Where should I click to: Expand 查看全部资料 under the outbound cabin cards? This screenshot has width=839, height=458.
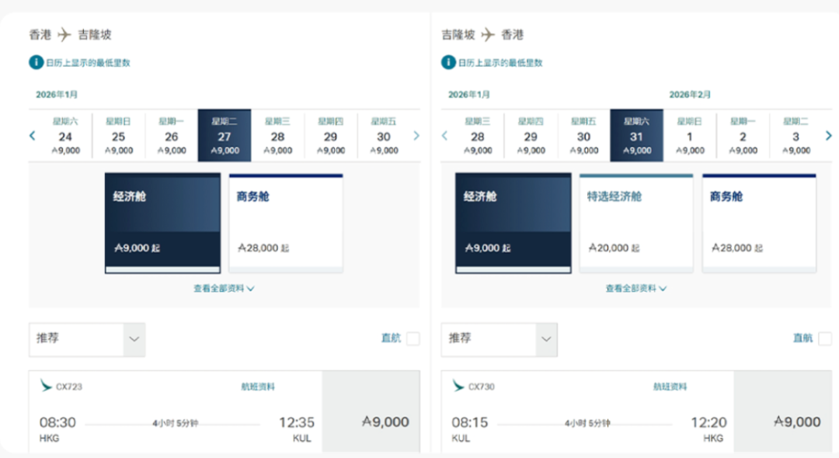click(x=224, y=289)
